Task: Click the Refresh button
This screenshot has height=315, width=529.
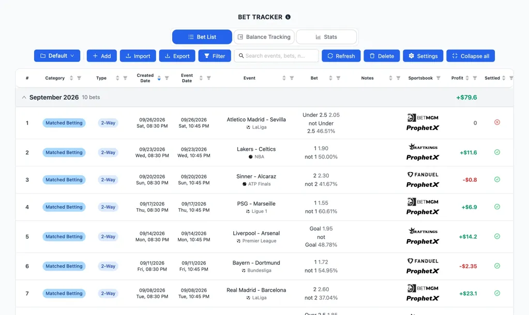Action: (341, 56)
